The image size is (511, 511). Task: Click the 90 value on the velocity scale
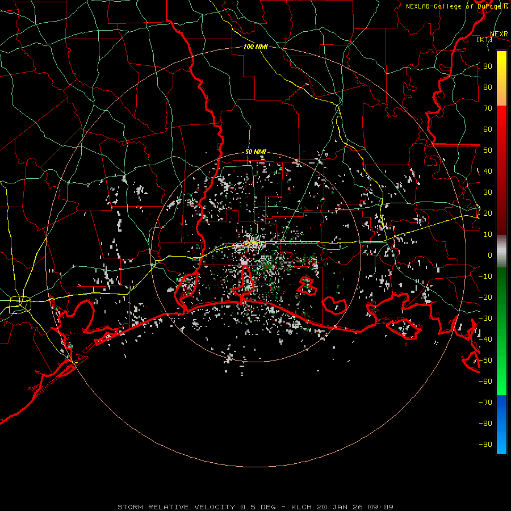pos(488,66)
